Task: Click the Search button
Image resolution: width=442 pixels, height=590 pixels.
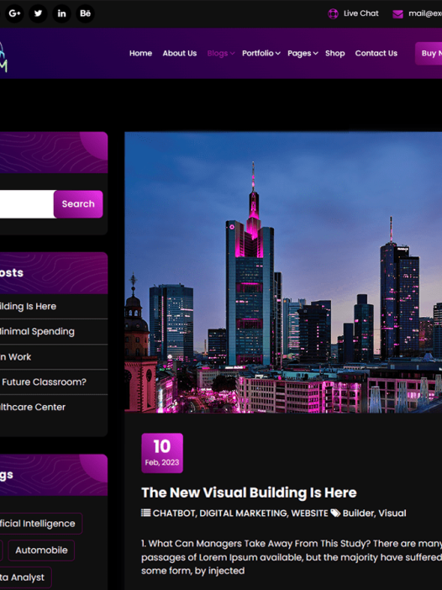Action: coord(78,204)
